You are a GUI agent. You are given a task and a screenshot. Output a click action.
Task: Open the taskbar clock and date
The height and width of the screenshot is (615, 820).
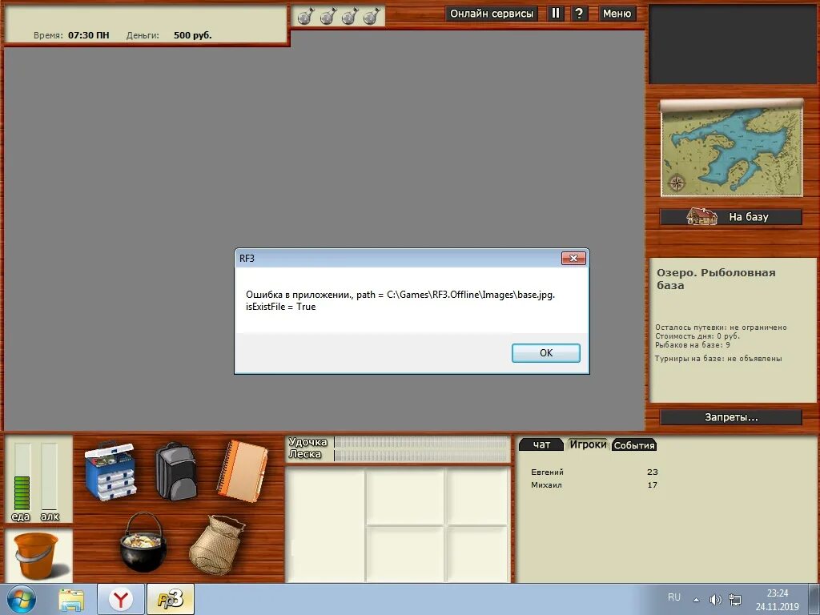(777, 600)
